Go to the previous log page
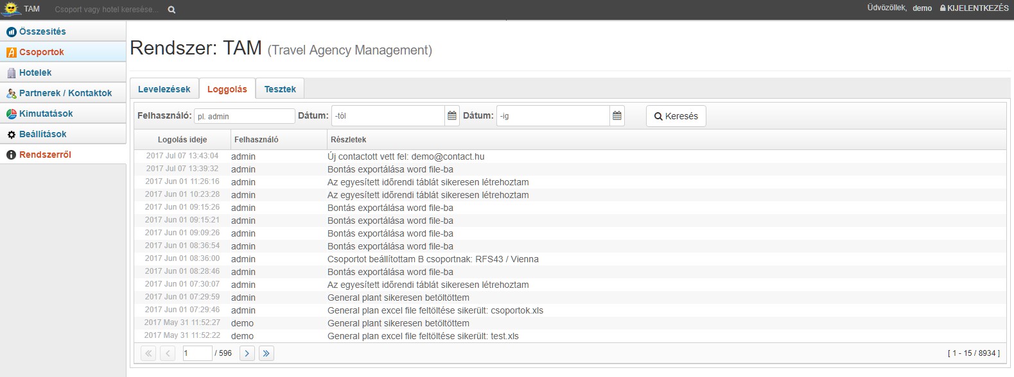The image size is (1014, 377). (x=168, y=353)
